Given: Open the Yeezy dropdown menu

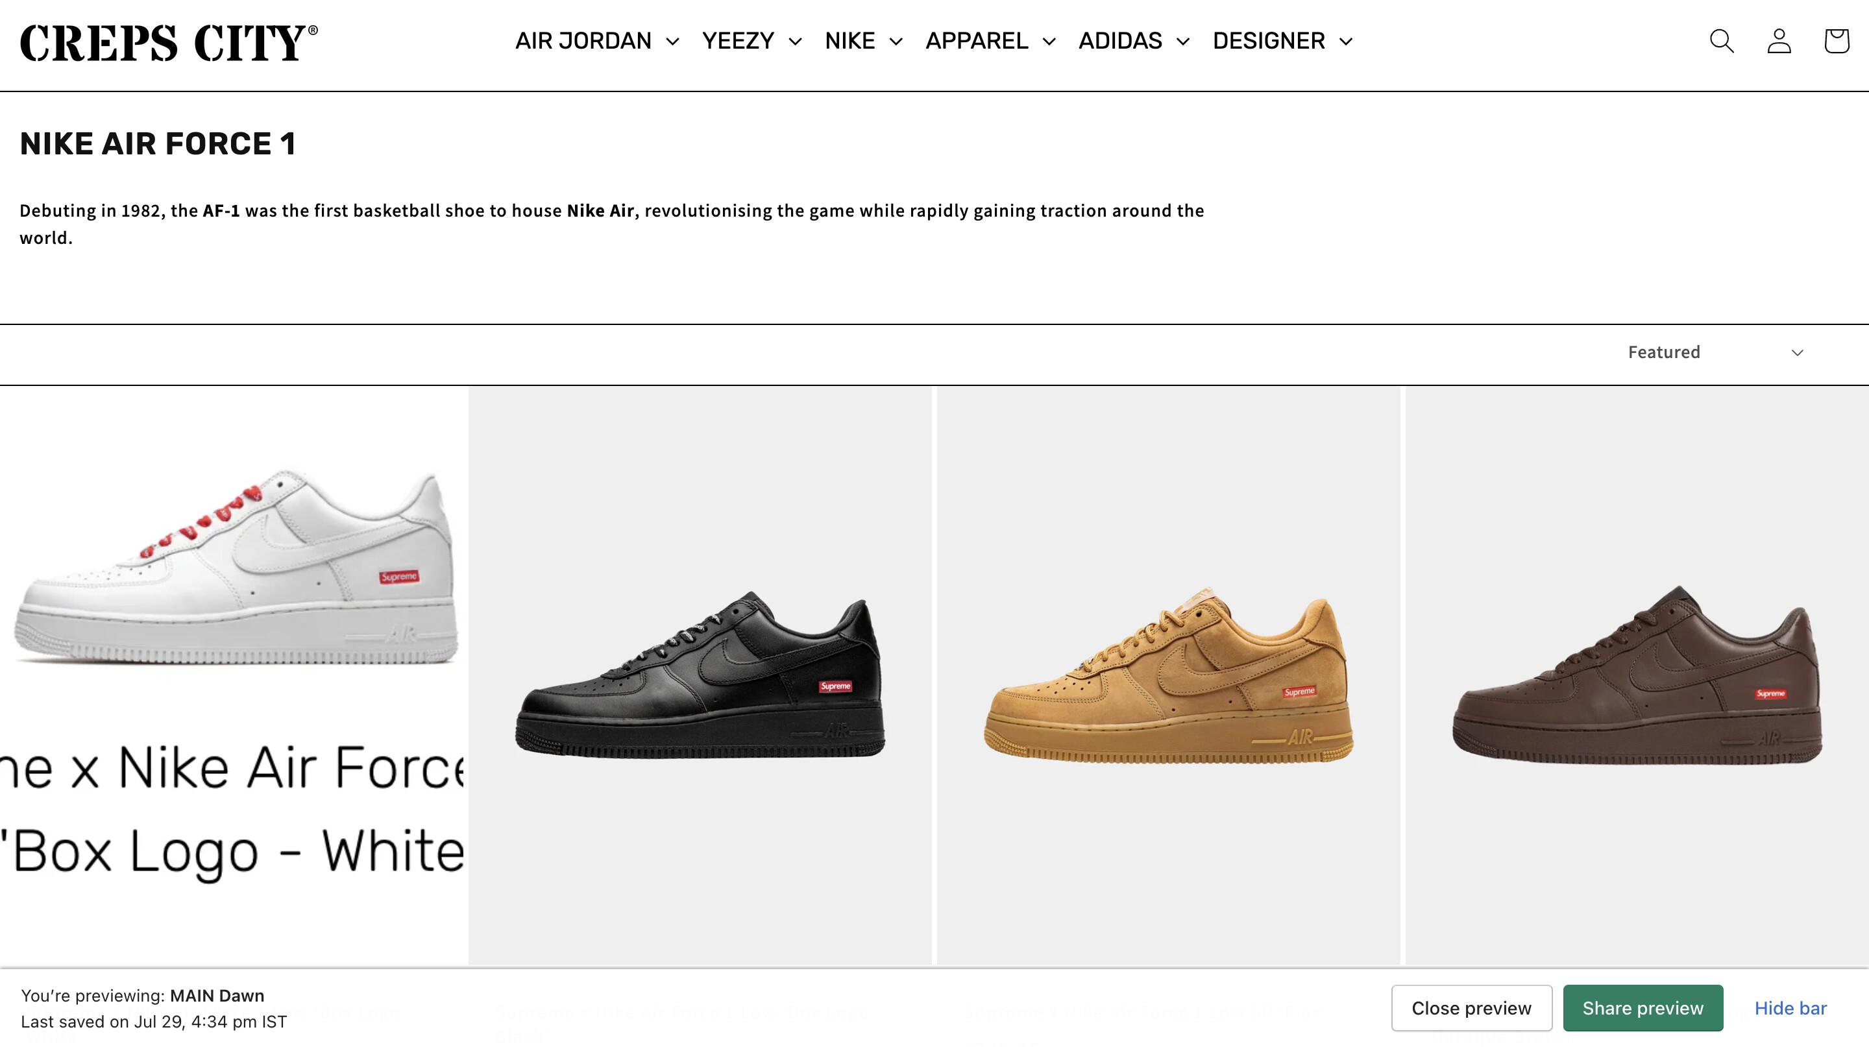Looking at the screenshot, I should [751, 42].
